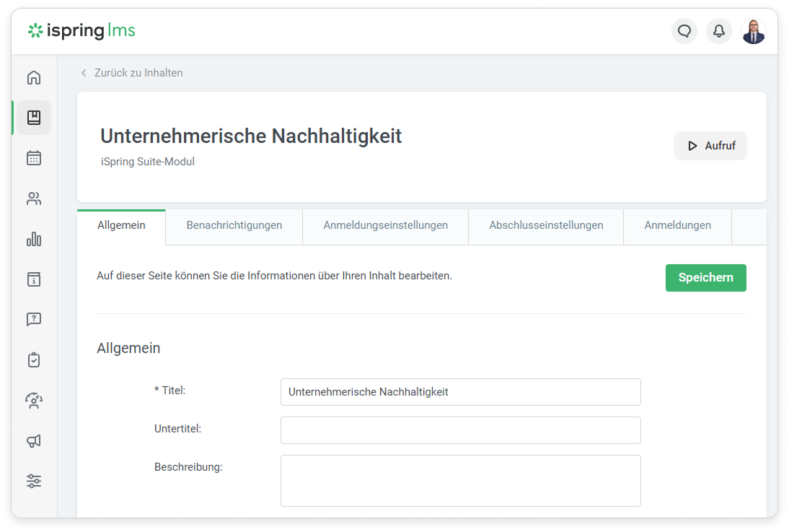Click the notification bell icon
Viewport: 789px width, 532px height.
(x=718, y=31)
